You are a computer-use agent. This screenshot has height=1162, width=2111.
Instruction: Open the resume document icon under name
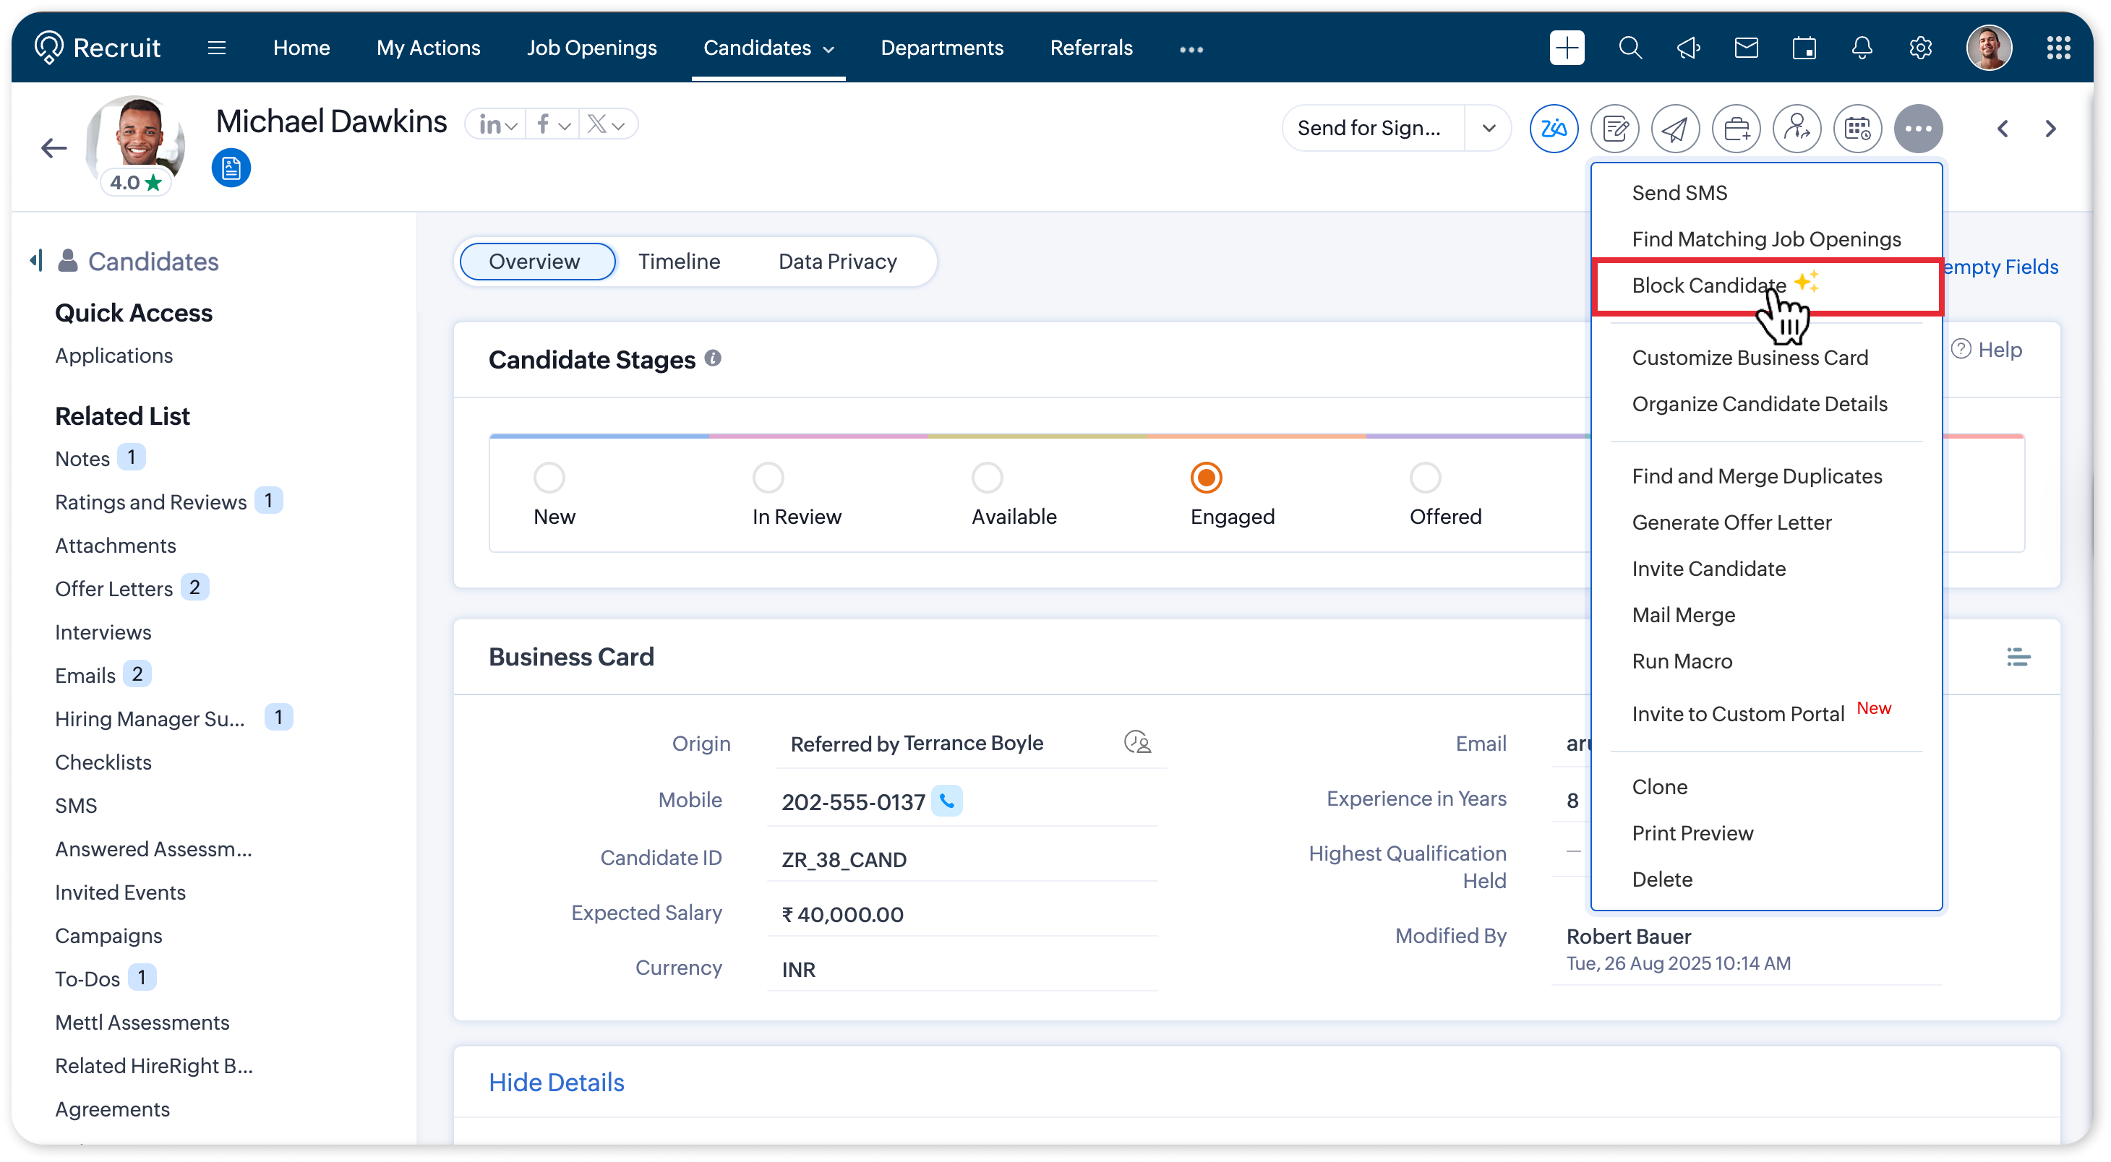click(231, 168)
